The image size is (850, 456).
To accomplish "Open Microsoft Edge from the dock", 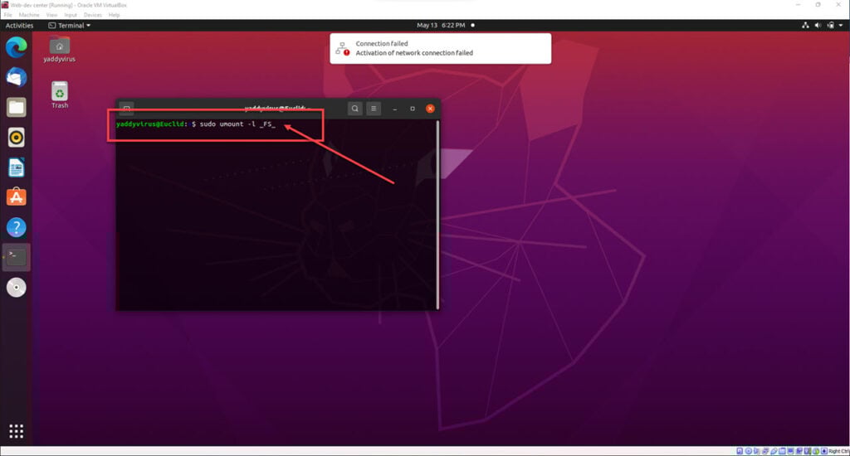I will pos(17,47).
